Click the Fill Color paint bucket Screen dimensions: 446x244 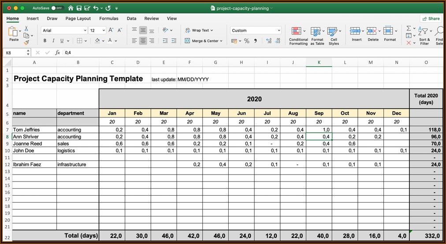[97, 41]
